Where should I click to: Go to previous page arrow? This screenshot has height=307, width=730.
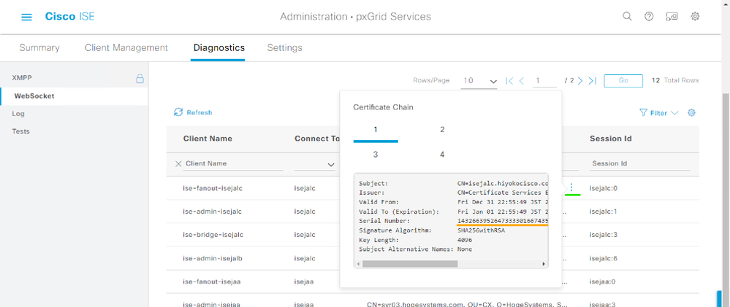tap(522, 81)
